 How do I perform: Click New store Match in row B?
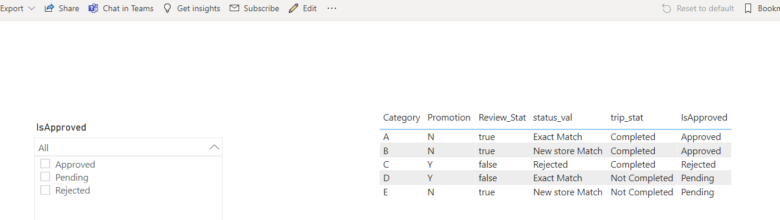(x=567, y=151)
